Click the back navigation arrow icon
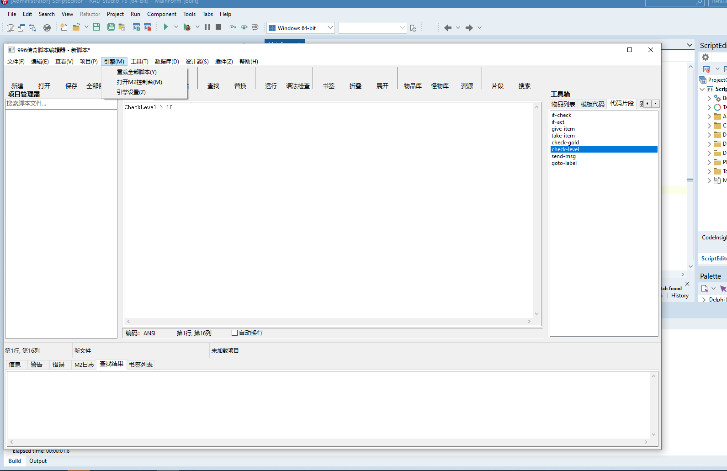Screen dimensions: 727x471 (x=447, y=28)
